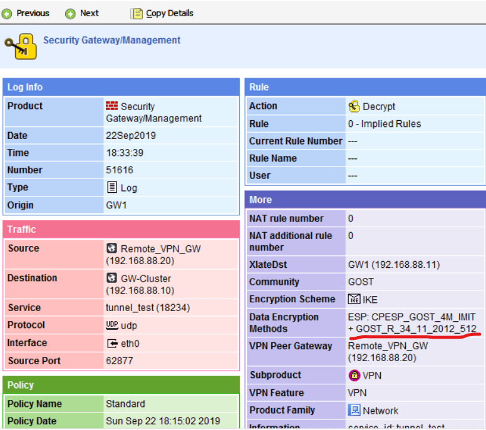Click the IKE encryption scheme icon

pos(354,299)
